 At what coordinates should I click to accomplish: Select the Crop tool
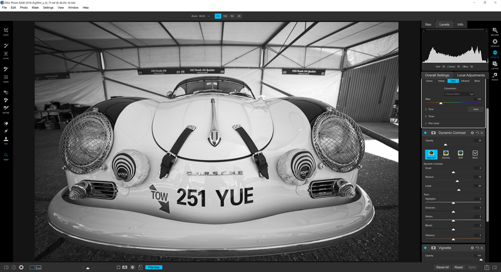[6, 31]
